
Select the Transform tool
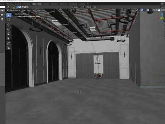pos(9,38)
